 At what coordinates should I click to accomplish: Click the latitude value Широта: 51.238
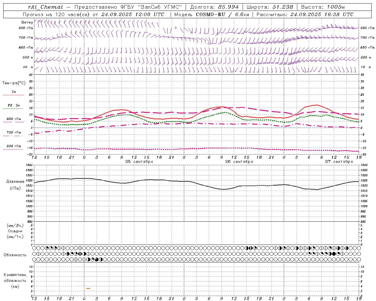click(x=270, y=7)
